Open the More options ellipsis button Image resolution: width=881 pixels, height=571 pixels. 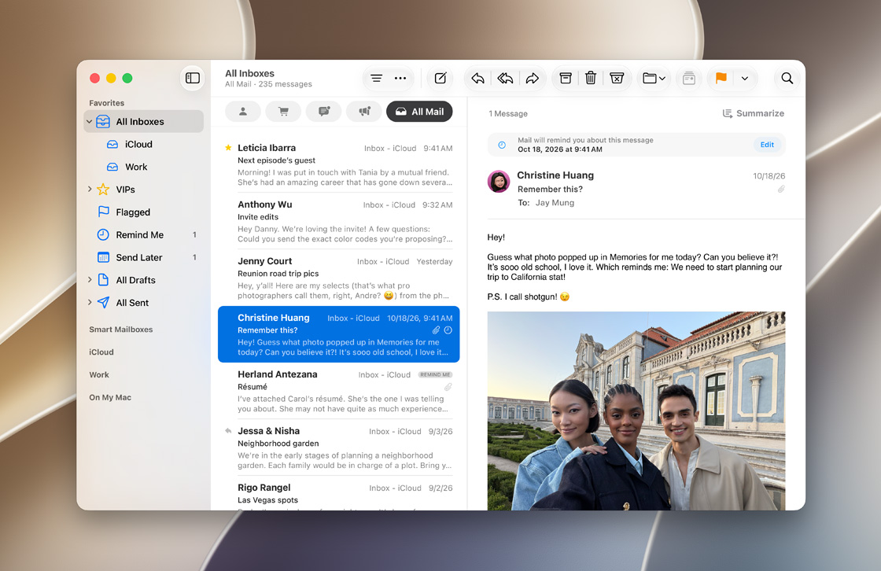[x=400, y=78]
